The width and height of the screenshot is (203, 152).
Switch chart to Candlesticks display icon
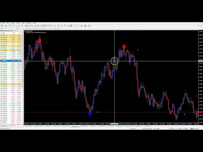(x=58, y=26)
